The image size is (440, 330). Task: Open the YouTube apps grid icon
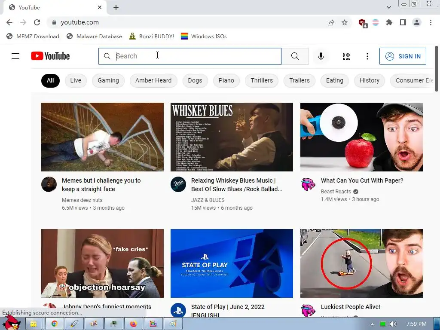(x=347, y=56)
